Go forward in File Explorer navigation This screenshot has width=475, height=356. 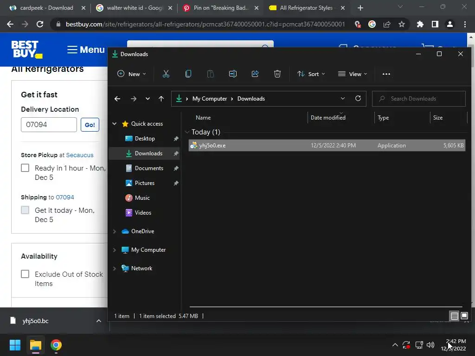pyautogui.click(x=133, y=99)
